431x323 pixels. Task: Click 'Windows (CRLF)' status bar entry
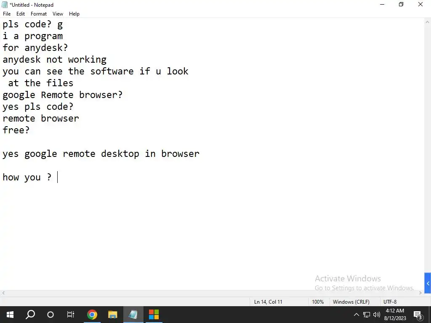pos(351,302)
